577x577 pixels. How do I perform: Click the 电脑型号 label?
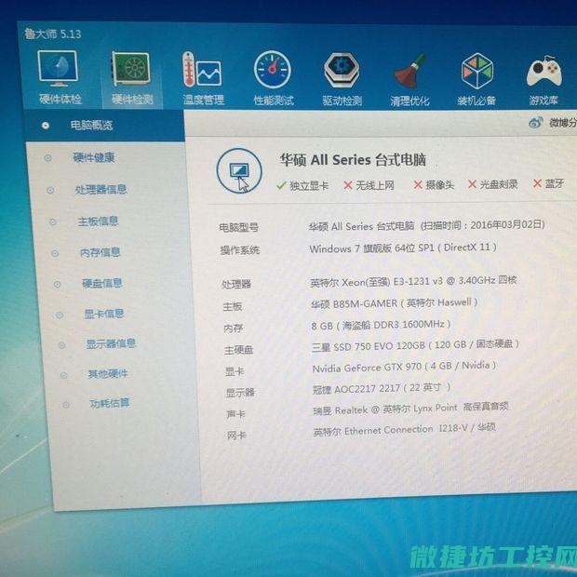(239, 227)
